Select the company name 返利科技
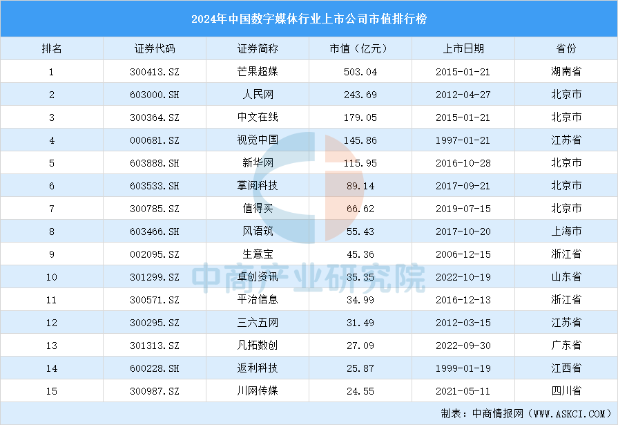The height and width of the screenshot is (425, 618). 258,368
